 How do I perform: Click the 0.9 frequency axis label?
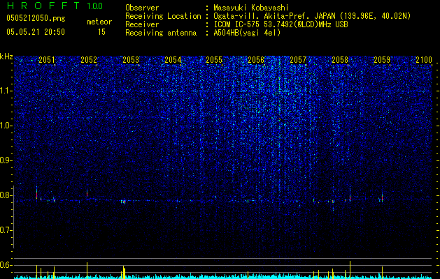click(6, 160)
